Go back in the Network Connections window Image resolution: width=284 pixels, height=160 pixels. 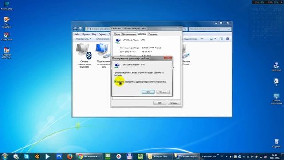[75, 29]
